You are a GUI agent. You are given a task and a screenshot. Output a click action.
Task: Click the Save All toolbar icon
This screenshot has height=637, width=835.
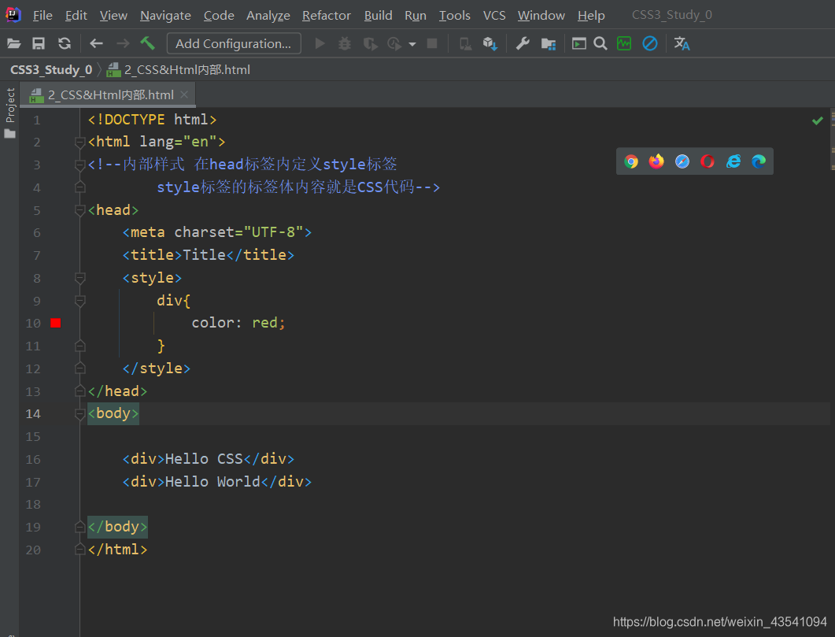(x=39, y=43)
